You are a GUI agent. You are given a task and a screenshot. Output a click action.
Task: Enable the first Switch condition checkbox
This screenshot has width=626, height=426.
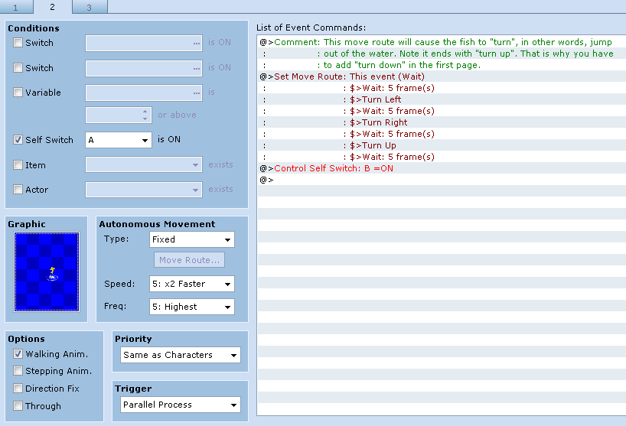[18, 43]
